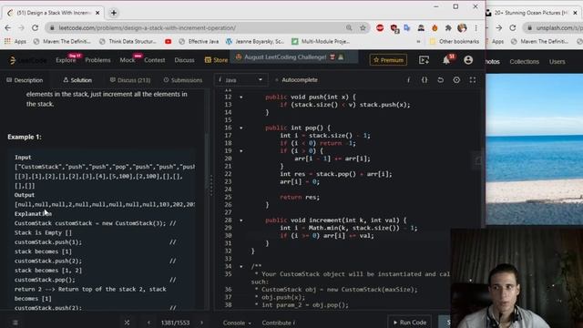Viewport: 583px width, 328px height.
Task: Open the Chrome profile avatar
Action: [x=462, y=28]
